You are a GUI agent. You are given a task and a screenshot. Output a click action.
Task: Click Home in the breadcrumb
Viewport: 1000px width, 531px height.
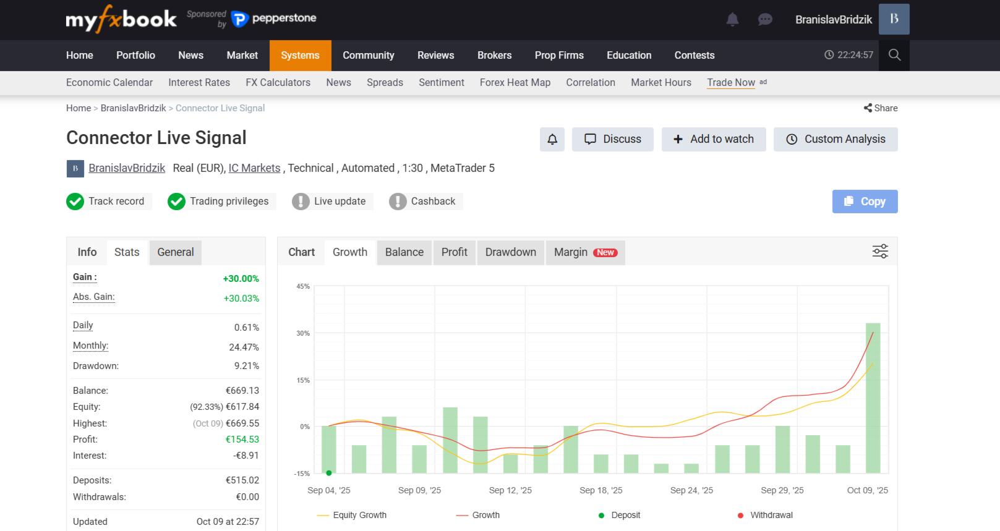tap(79, 108)
